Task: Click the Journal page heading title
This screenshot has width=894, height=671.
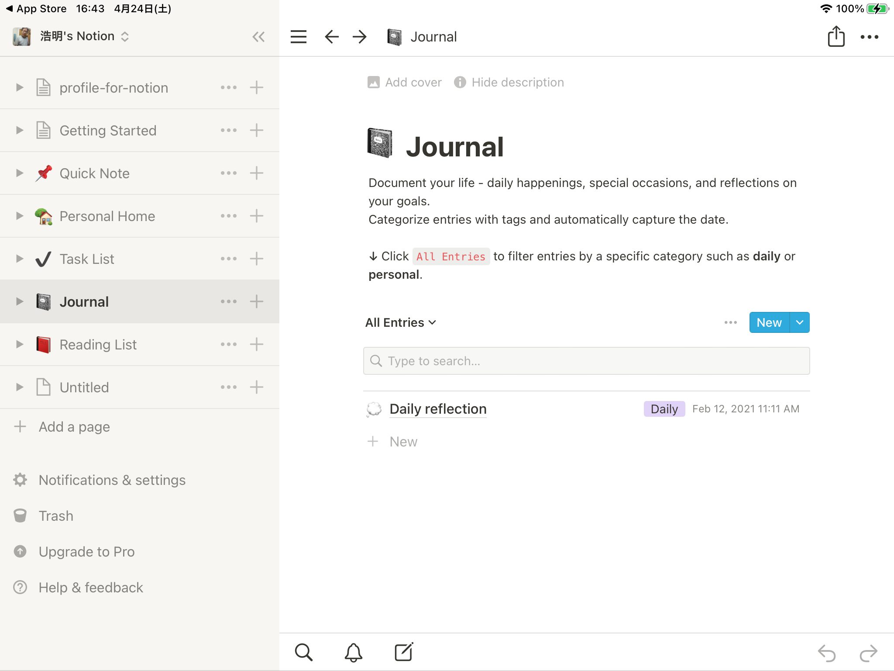Action: [454, 146]
